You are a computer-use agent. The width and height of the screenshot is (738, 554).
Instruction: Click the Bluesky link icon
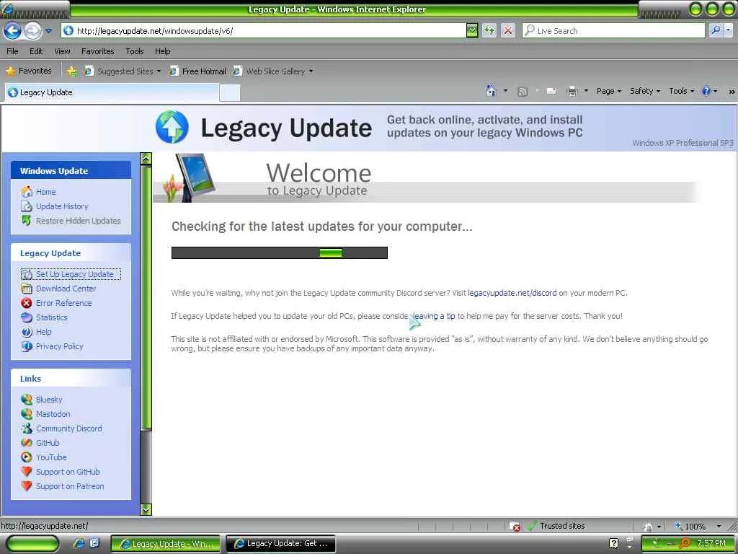click(x=27, y=400)
